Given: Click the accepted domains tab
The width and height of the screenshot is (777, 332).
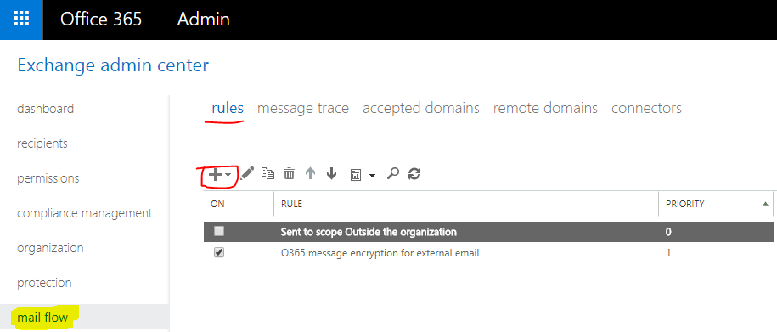Looking at the screenshot, I should (420, 108).
